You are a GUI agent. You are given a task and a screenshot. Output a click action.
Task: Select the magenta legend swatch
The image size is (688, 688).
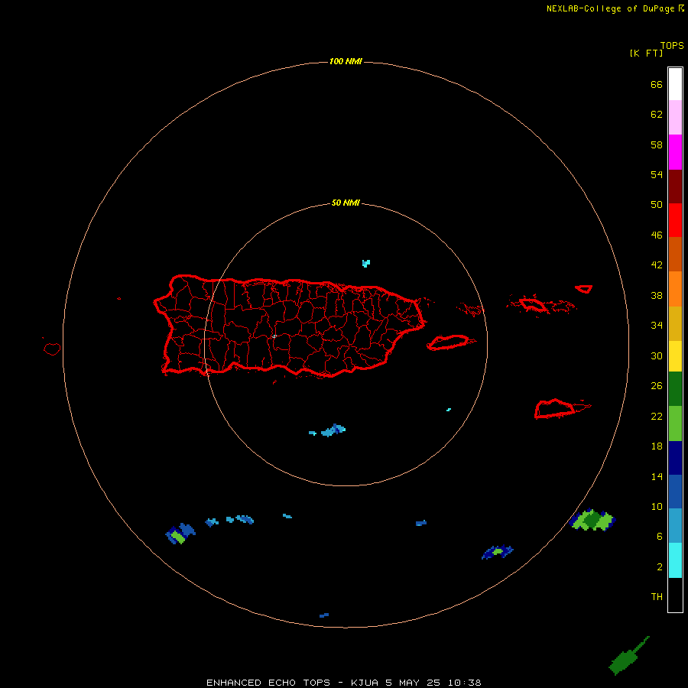pos(675,152)
